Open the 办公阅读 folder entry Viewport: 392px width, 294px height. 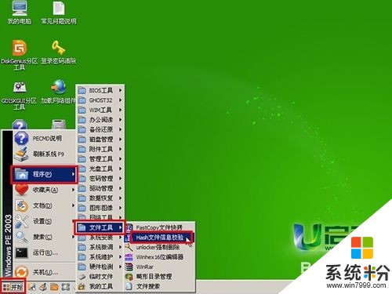[x=100, y=120]
